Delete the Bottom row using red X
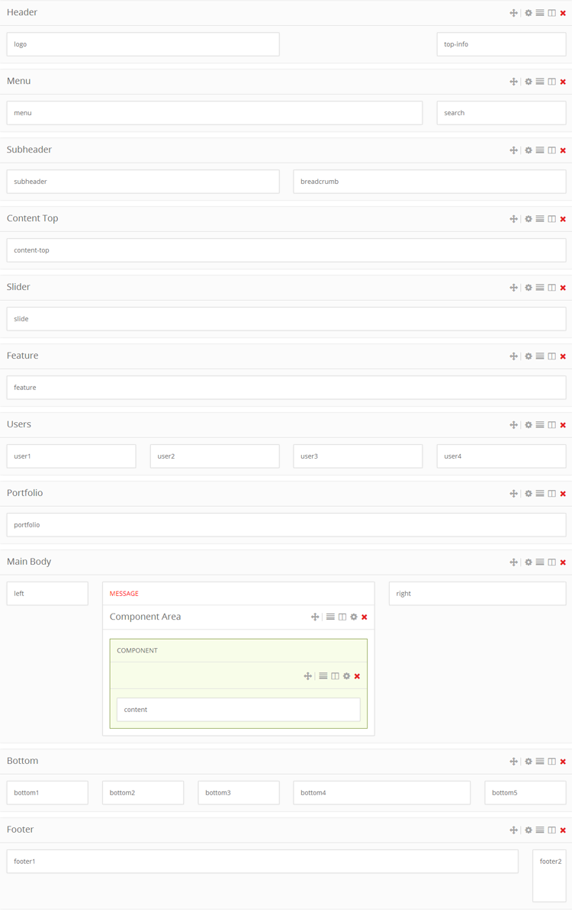572x912 pixels. [563, 762]
